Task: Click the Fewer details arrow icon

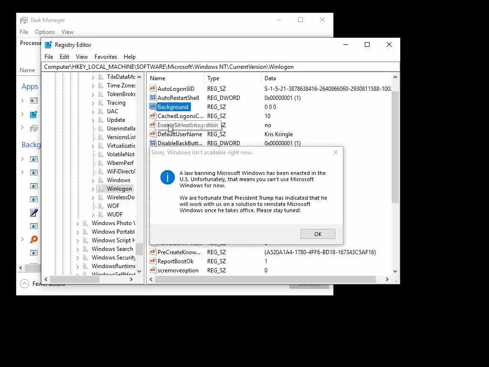Action: point(24,283)
